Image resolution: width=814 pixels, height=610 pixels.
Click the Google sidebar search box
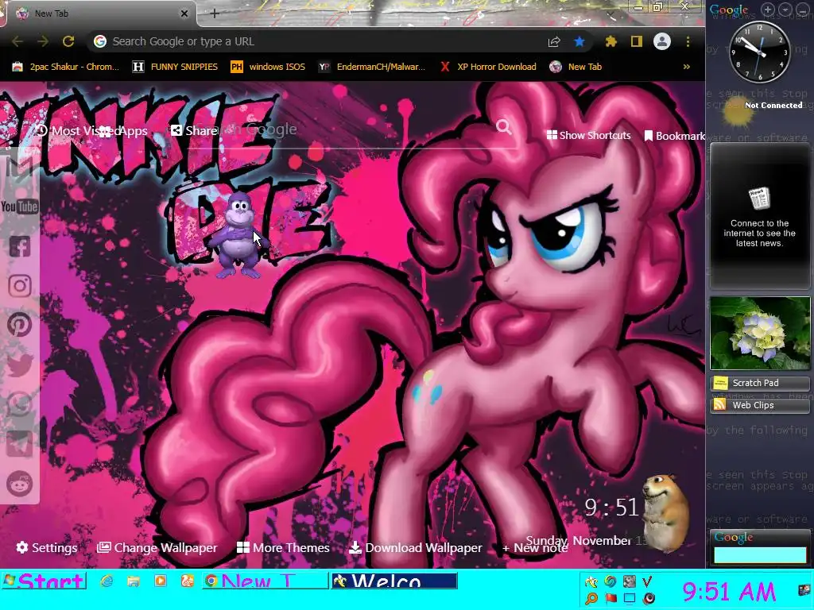click(759, 555)
